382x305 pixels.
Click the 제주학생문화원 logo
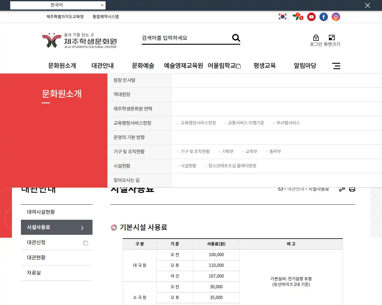pyautogui.click(x=79, y=41)
